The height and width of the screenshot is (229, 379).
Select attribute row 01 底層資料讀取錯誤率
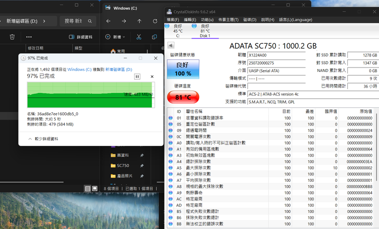click(271, 118)
